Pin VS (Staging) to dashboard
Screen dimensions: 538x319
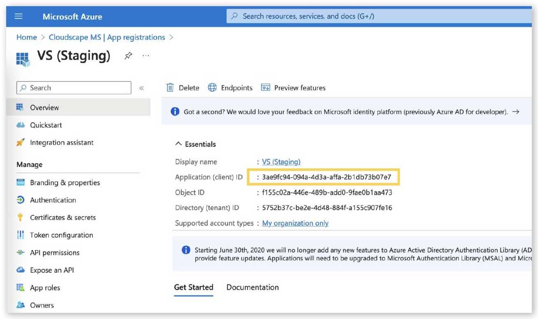coord(128,56)
